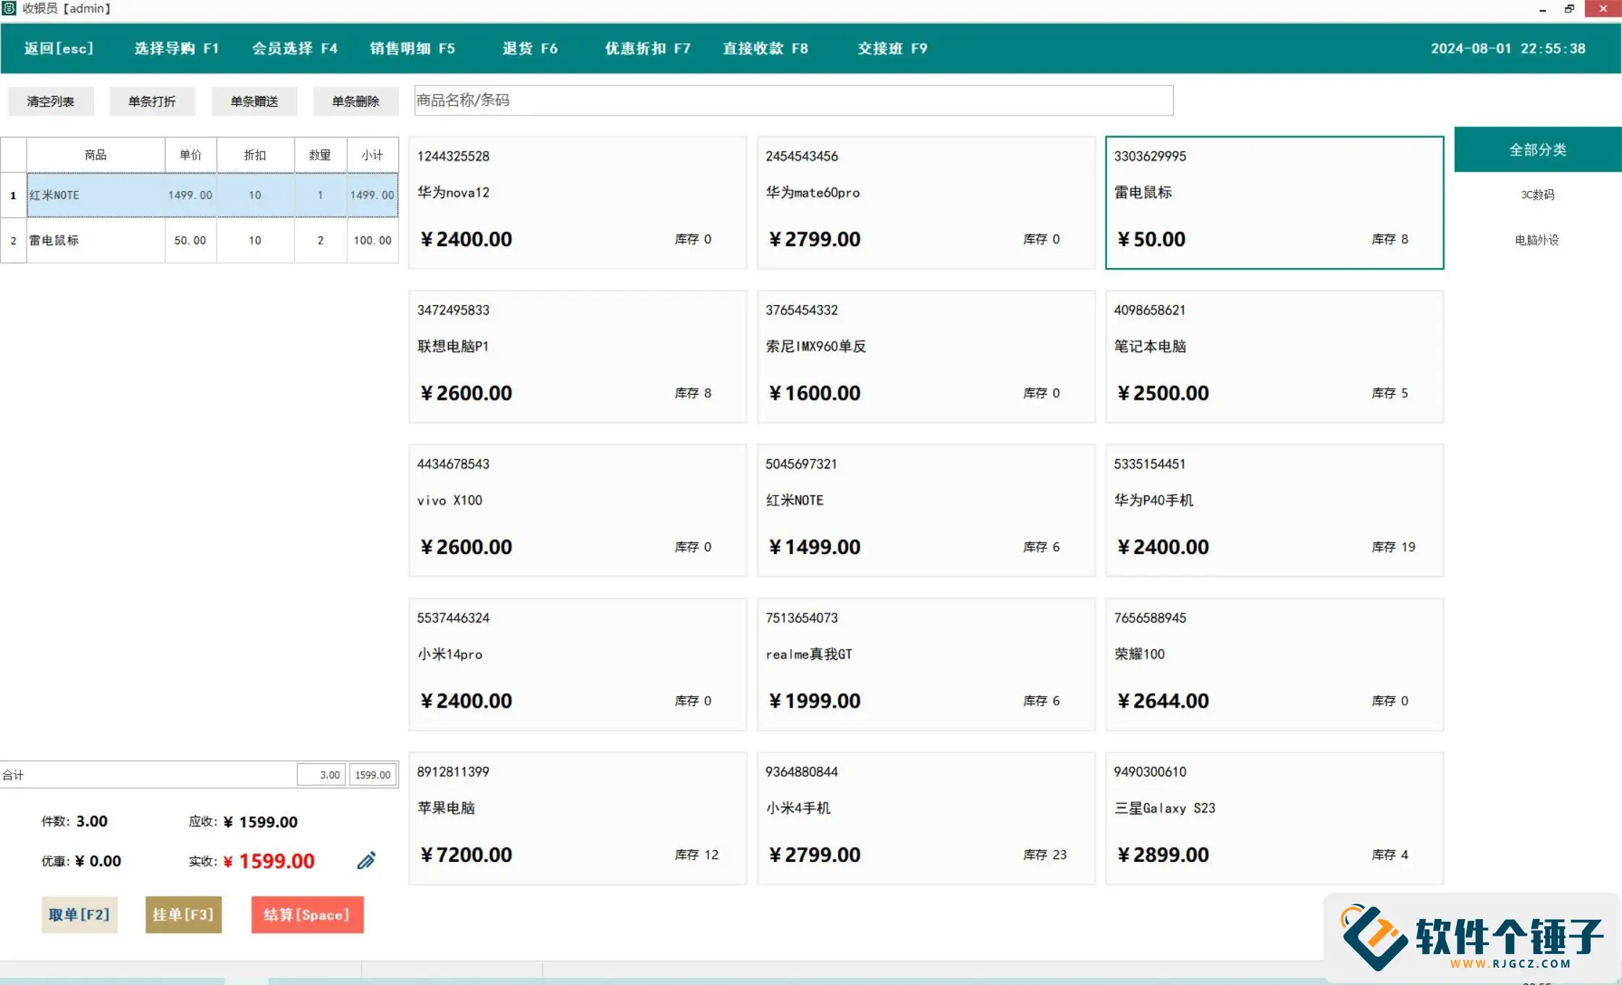Click the 小计 column header
Viewport: 1622px width, 985px height.
[x=372, y=155]
